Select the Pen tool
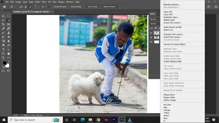 pyautogui.click(x=9, y=45)
